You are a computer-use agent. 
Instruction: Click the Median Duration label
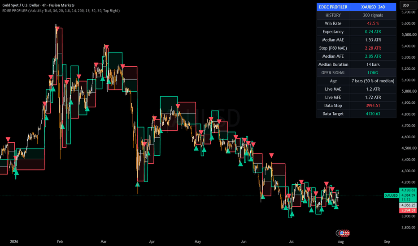[x=333, y=64]
